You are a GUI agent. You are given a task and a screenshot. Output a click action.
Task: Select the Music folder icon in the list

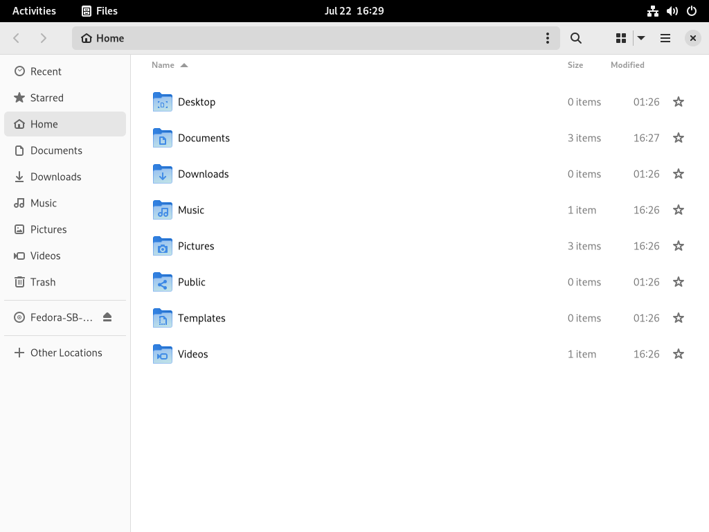pos(162,210)
